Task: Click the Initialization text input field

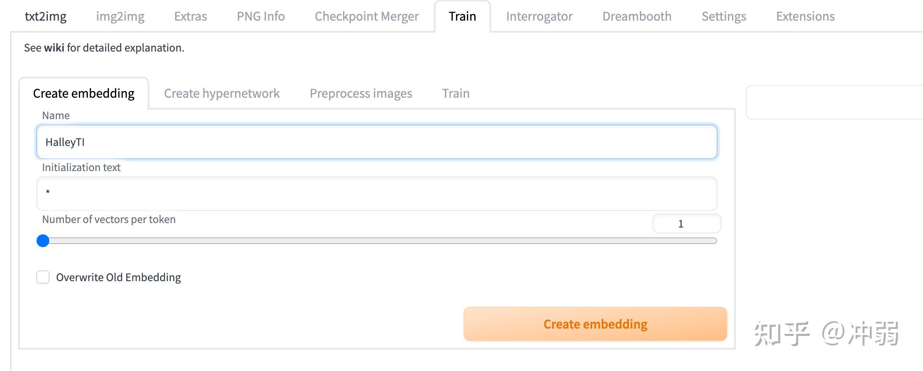Action: point(377,194)
